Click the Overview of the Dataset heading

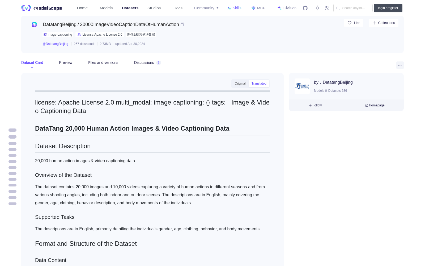[63, 175]
